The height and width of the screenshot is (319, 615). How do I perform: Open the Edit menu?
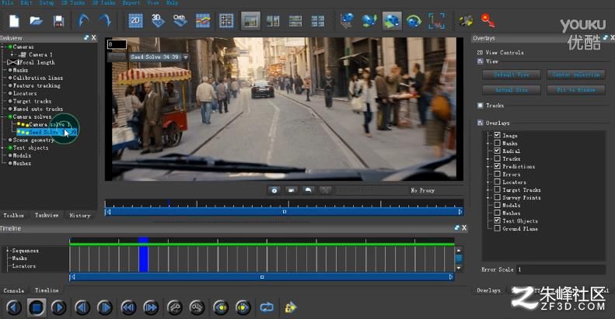pos(26,3)
